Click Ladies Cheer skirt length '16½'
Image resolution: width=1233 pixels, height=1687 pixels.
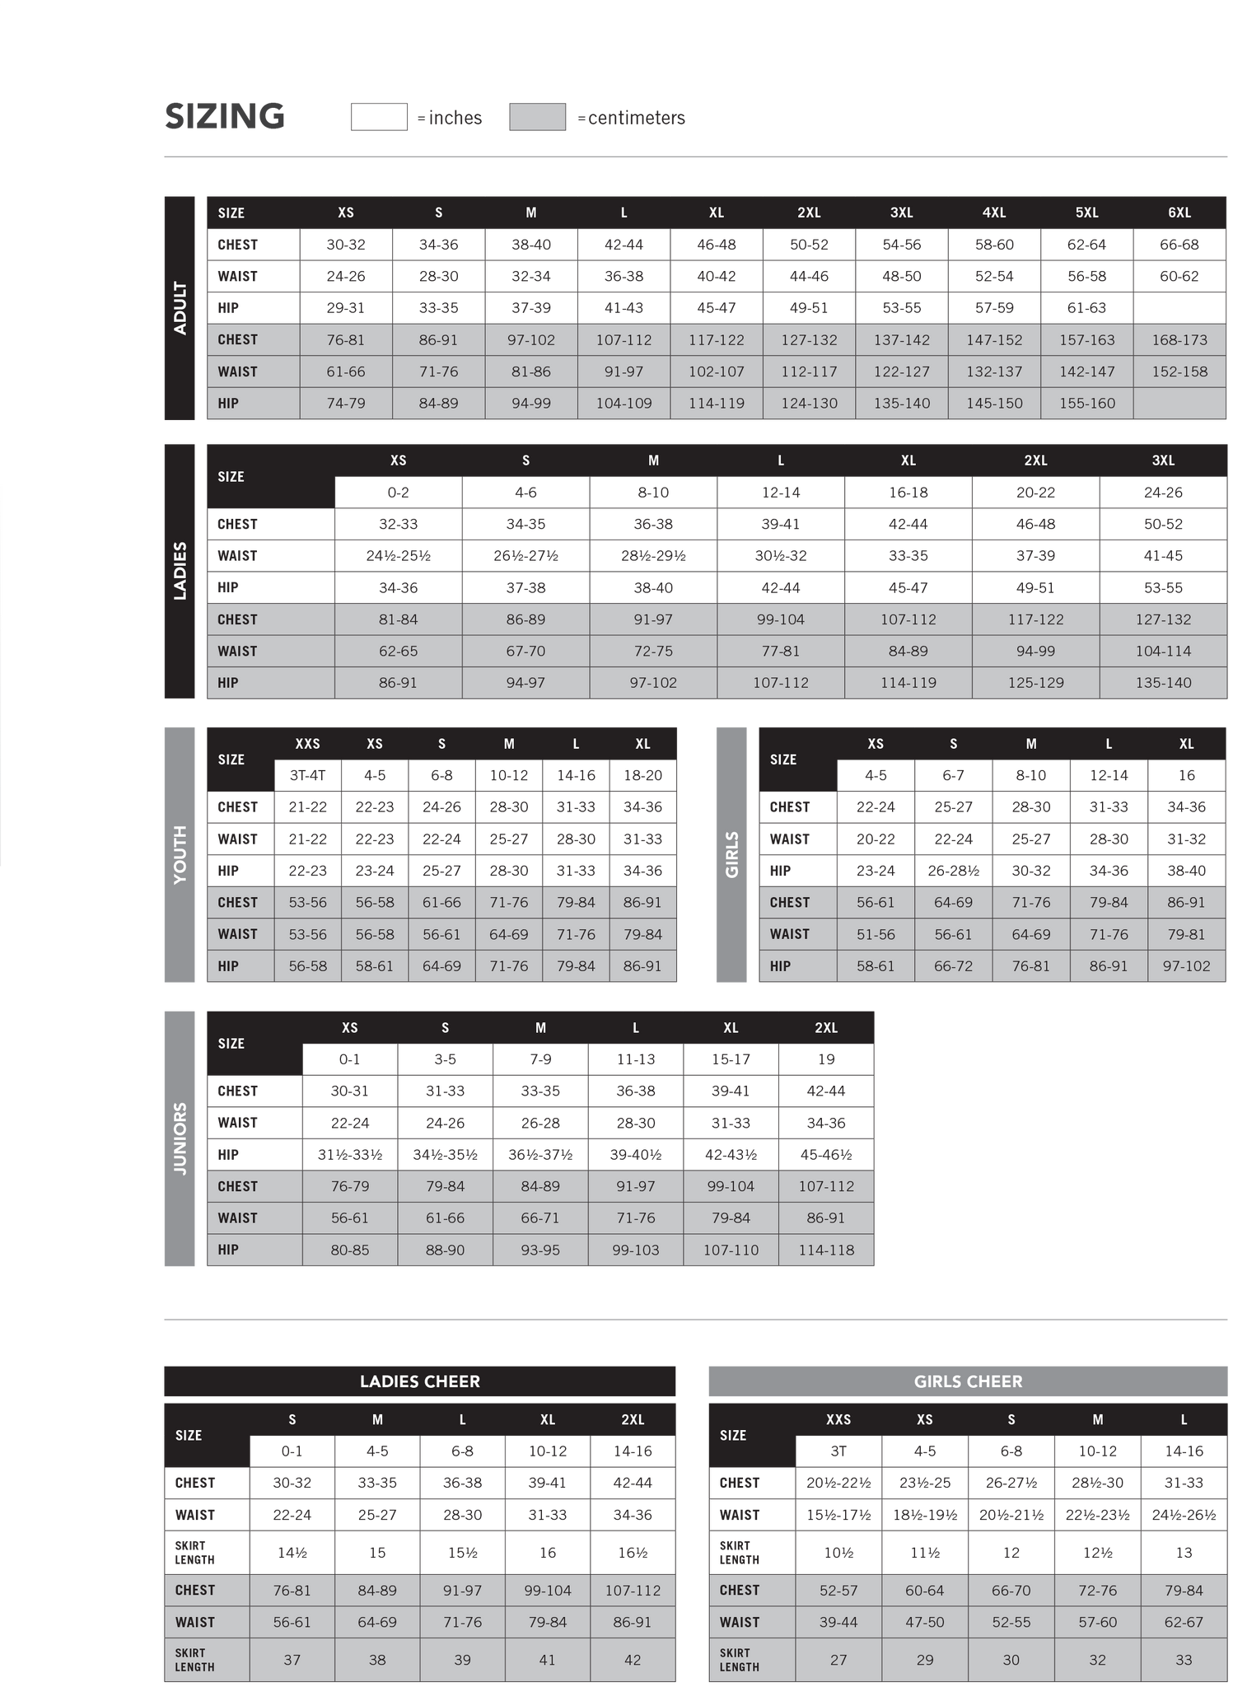tap(633, 1553)
